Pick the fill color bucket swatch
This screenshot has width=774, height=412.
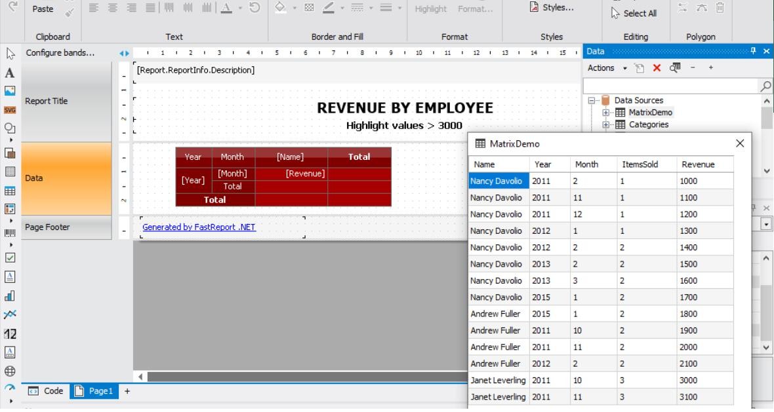(280, 7)
